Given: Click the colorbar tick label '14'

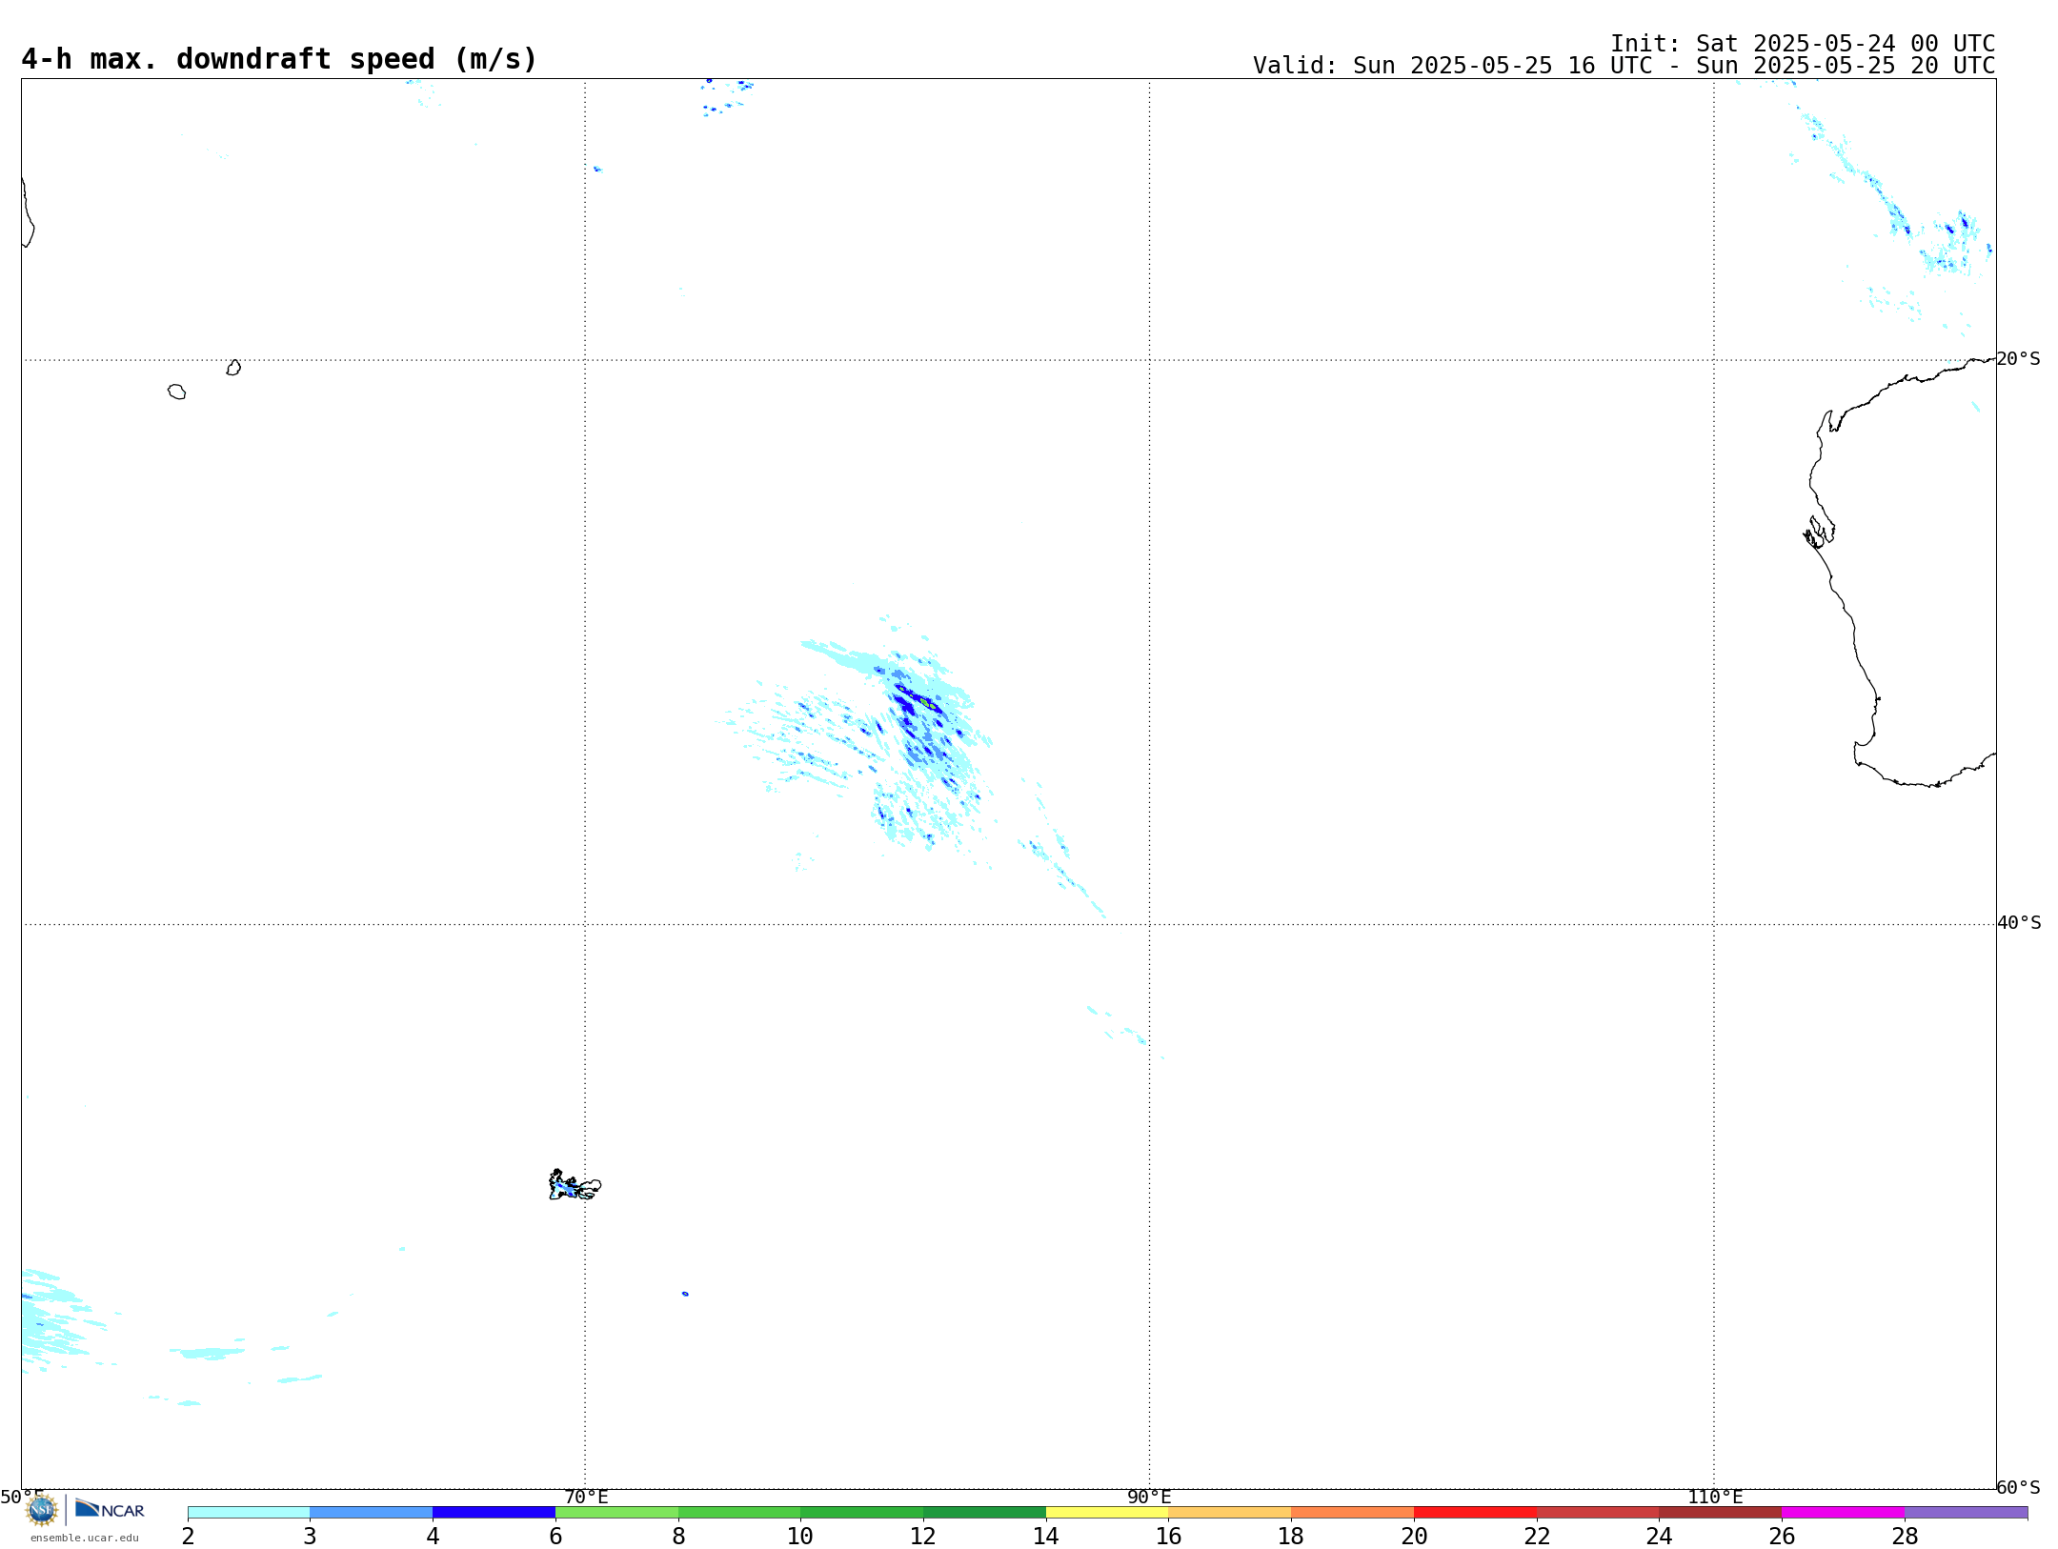Looking at the screenshot, I should coord(1046,1536).
